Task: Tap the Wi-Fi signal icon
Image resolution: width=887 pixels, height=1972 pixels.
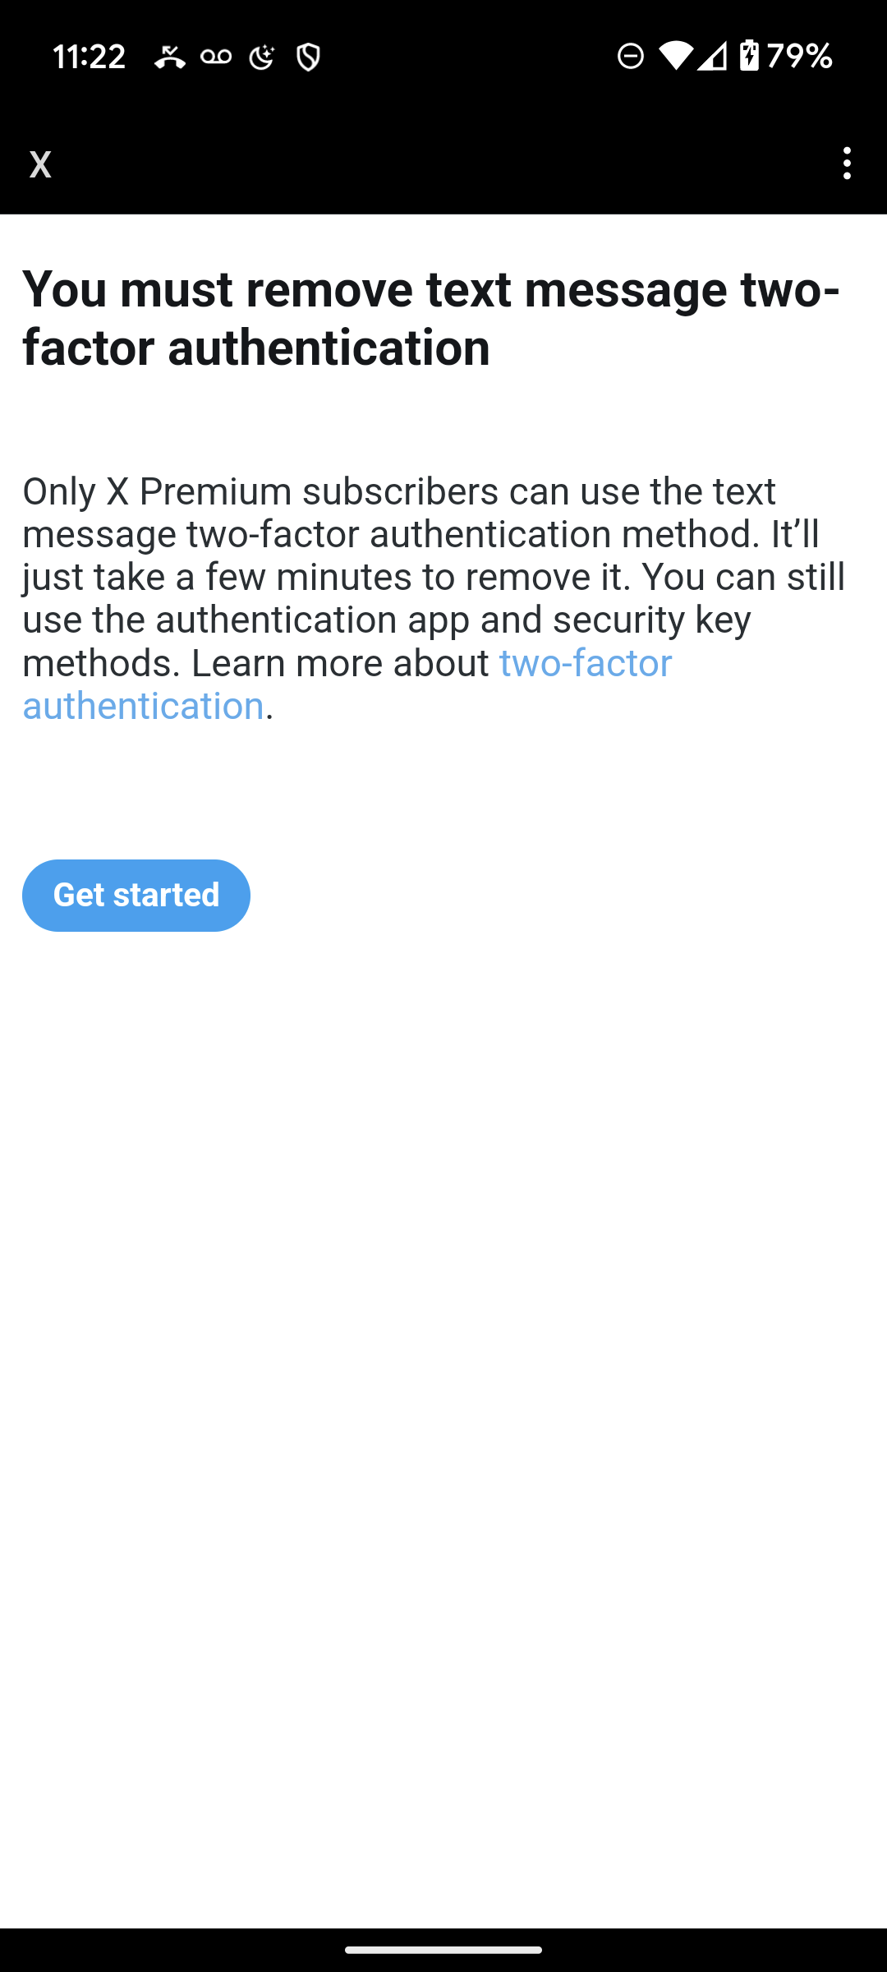Action: 674,56
